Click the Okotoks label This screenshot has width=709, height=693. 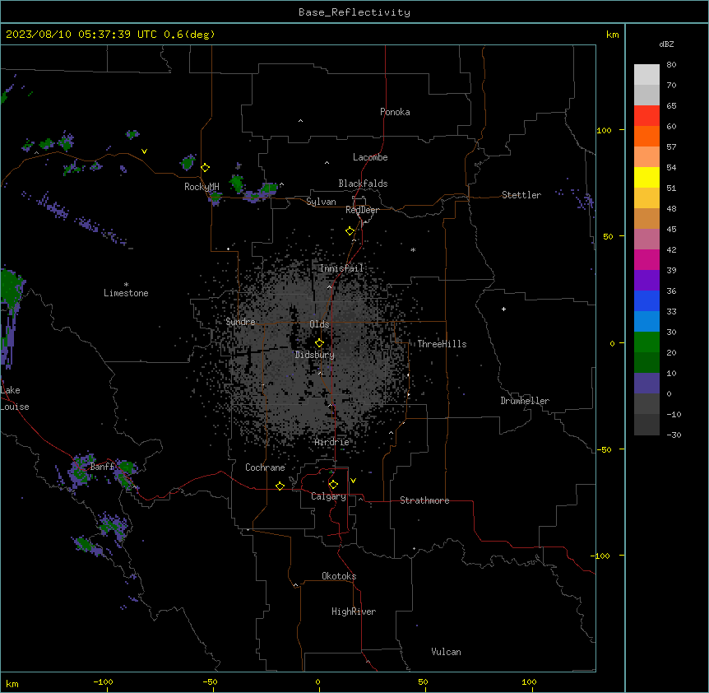coord(339,576)
